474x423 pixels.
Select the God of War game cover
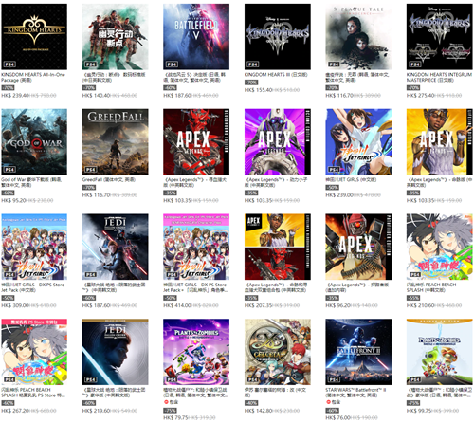coord(34,141)
